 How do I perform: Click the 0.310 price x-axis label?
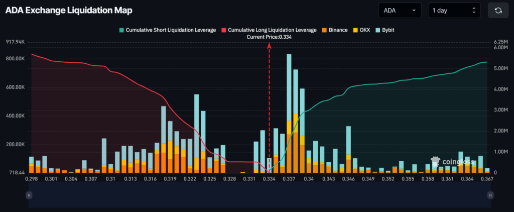(x=110, y=179)
